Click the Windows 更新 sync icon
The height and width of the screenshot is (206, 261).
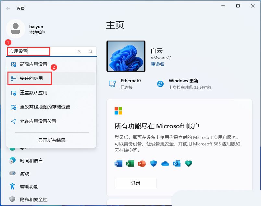click(x=160, y=84)
